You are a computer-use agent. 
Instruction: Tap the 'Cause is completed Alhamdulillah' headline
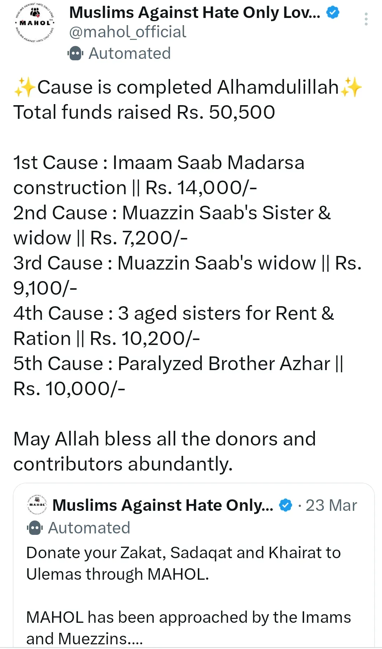(x=188, y=87)
